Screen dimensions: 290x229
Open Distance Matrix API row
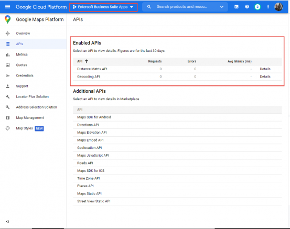(177, 69)
